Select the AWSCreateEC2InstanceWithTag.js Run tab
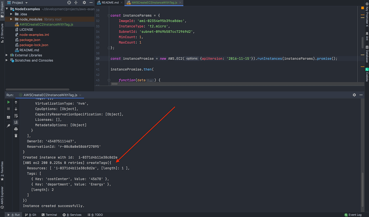Image resolution: width=369 pixels, height=217 pixels. point(50,95)
